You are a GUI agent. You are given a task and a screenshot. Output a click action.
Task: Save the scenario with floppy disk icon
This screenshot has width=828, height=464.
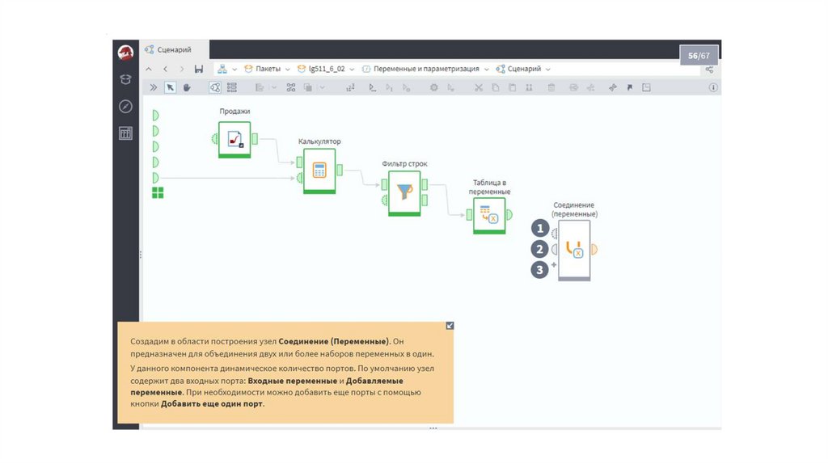click(199, 70)
